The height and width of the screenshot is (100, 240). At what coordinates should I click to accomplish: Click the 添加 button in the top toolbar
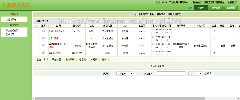point(134,14)
